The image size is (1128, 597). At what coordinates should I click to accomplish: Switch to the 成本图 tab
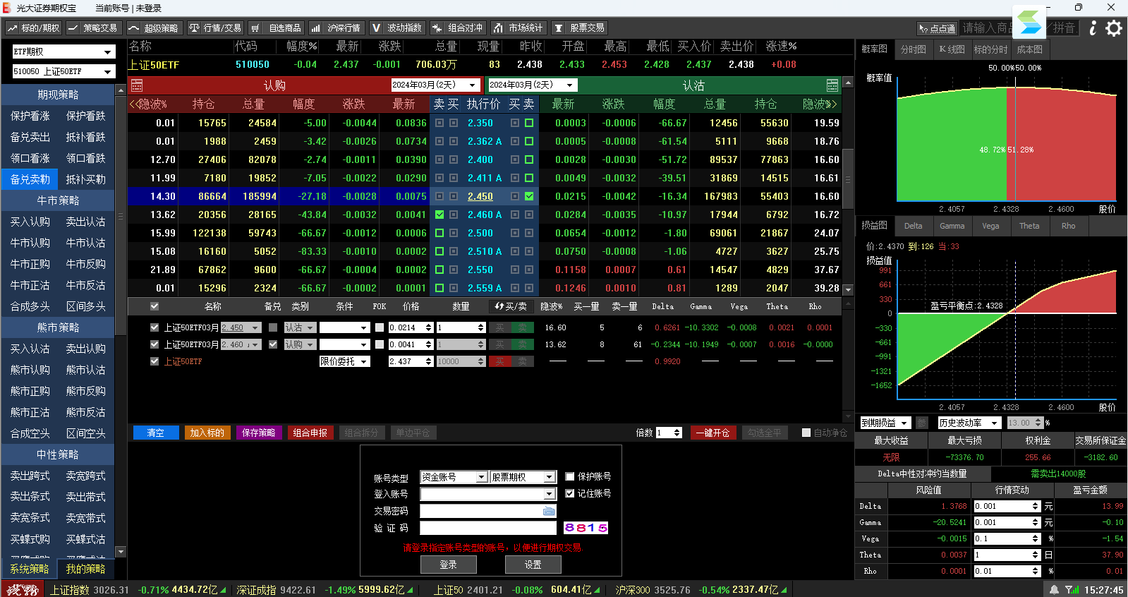pyautogui.click(x=1029, y=49)
